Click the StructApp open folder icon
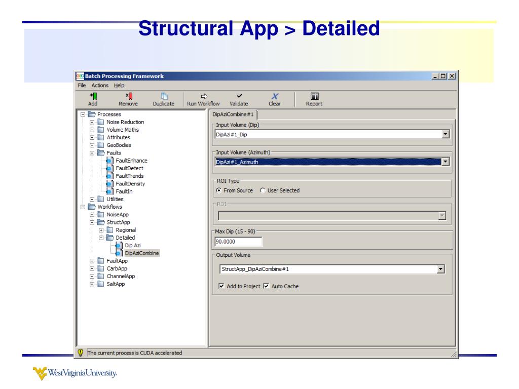Image resolution: width=519 pixels, height=389 pixels. point(101,222)
